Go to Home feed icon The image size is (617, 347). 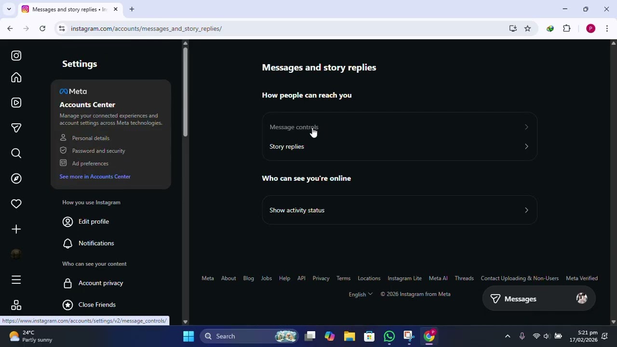coord(16,78)
